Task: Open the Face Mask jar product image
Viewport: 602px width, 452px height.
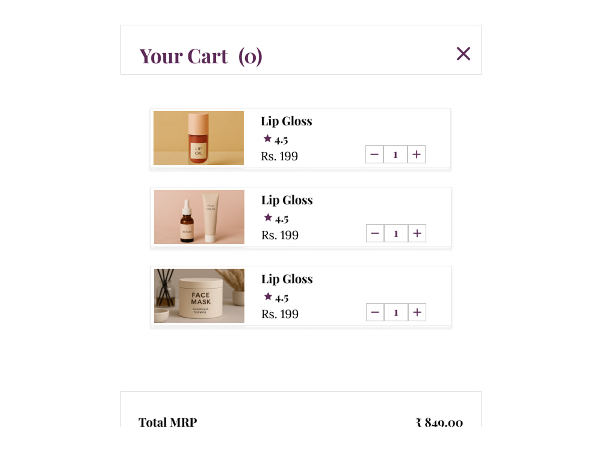Action: pyautogui.click(x=199, y=295)
